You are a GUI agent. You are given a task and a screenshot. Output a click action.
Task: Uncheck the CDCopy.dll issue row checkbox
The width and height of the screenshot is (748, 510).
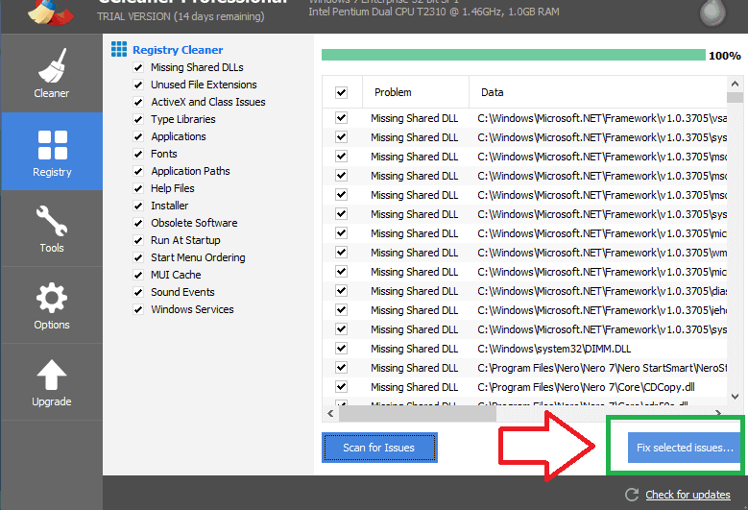341,386
